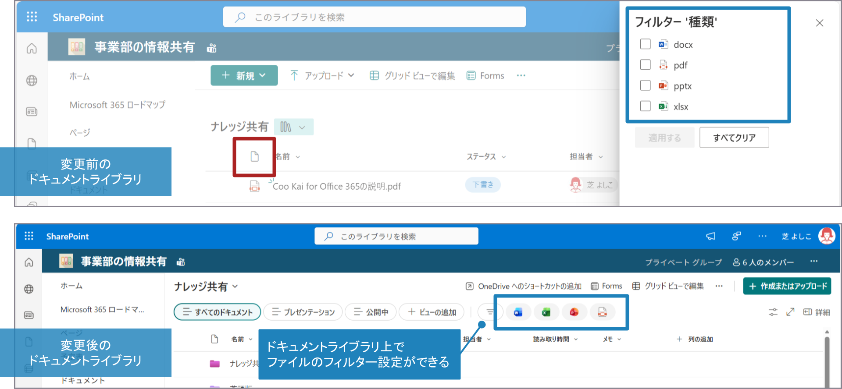842x389 pixels.
Task: Click the lower このライブラリを検索 search box
Action: [396, 237]
